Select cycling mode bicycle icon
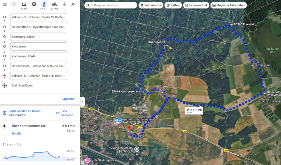 (54, 4)
